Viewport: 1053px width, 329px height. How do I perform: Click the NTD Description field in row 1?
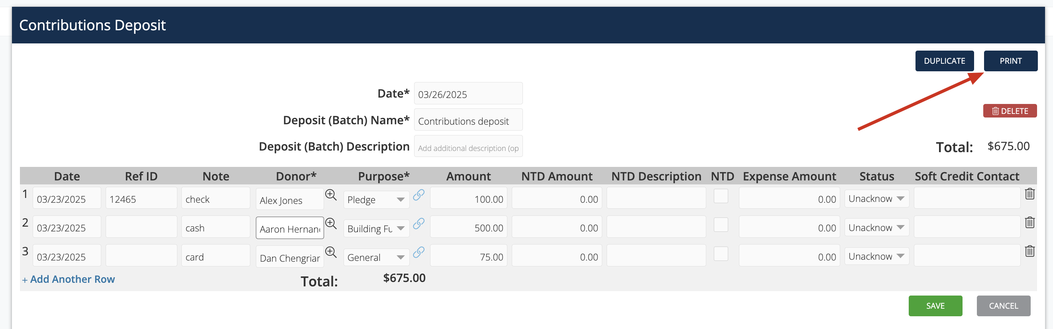[x=656, y=198]
